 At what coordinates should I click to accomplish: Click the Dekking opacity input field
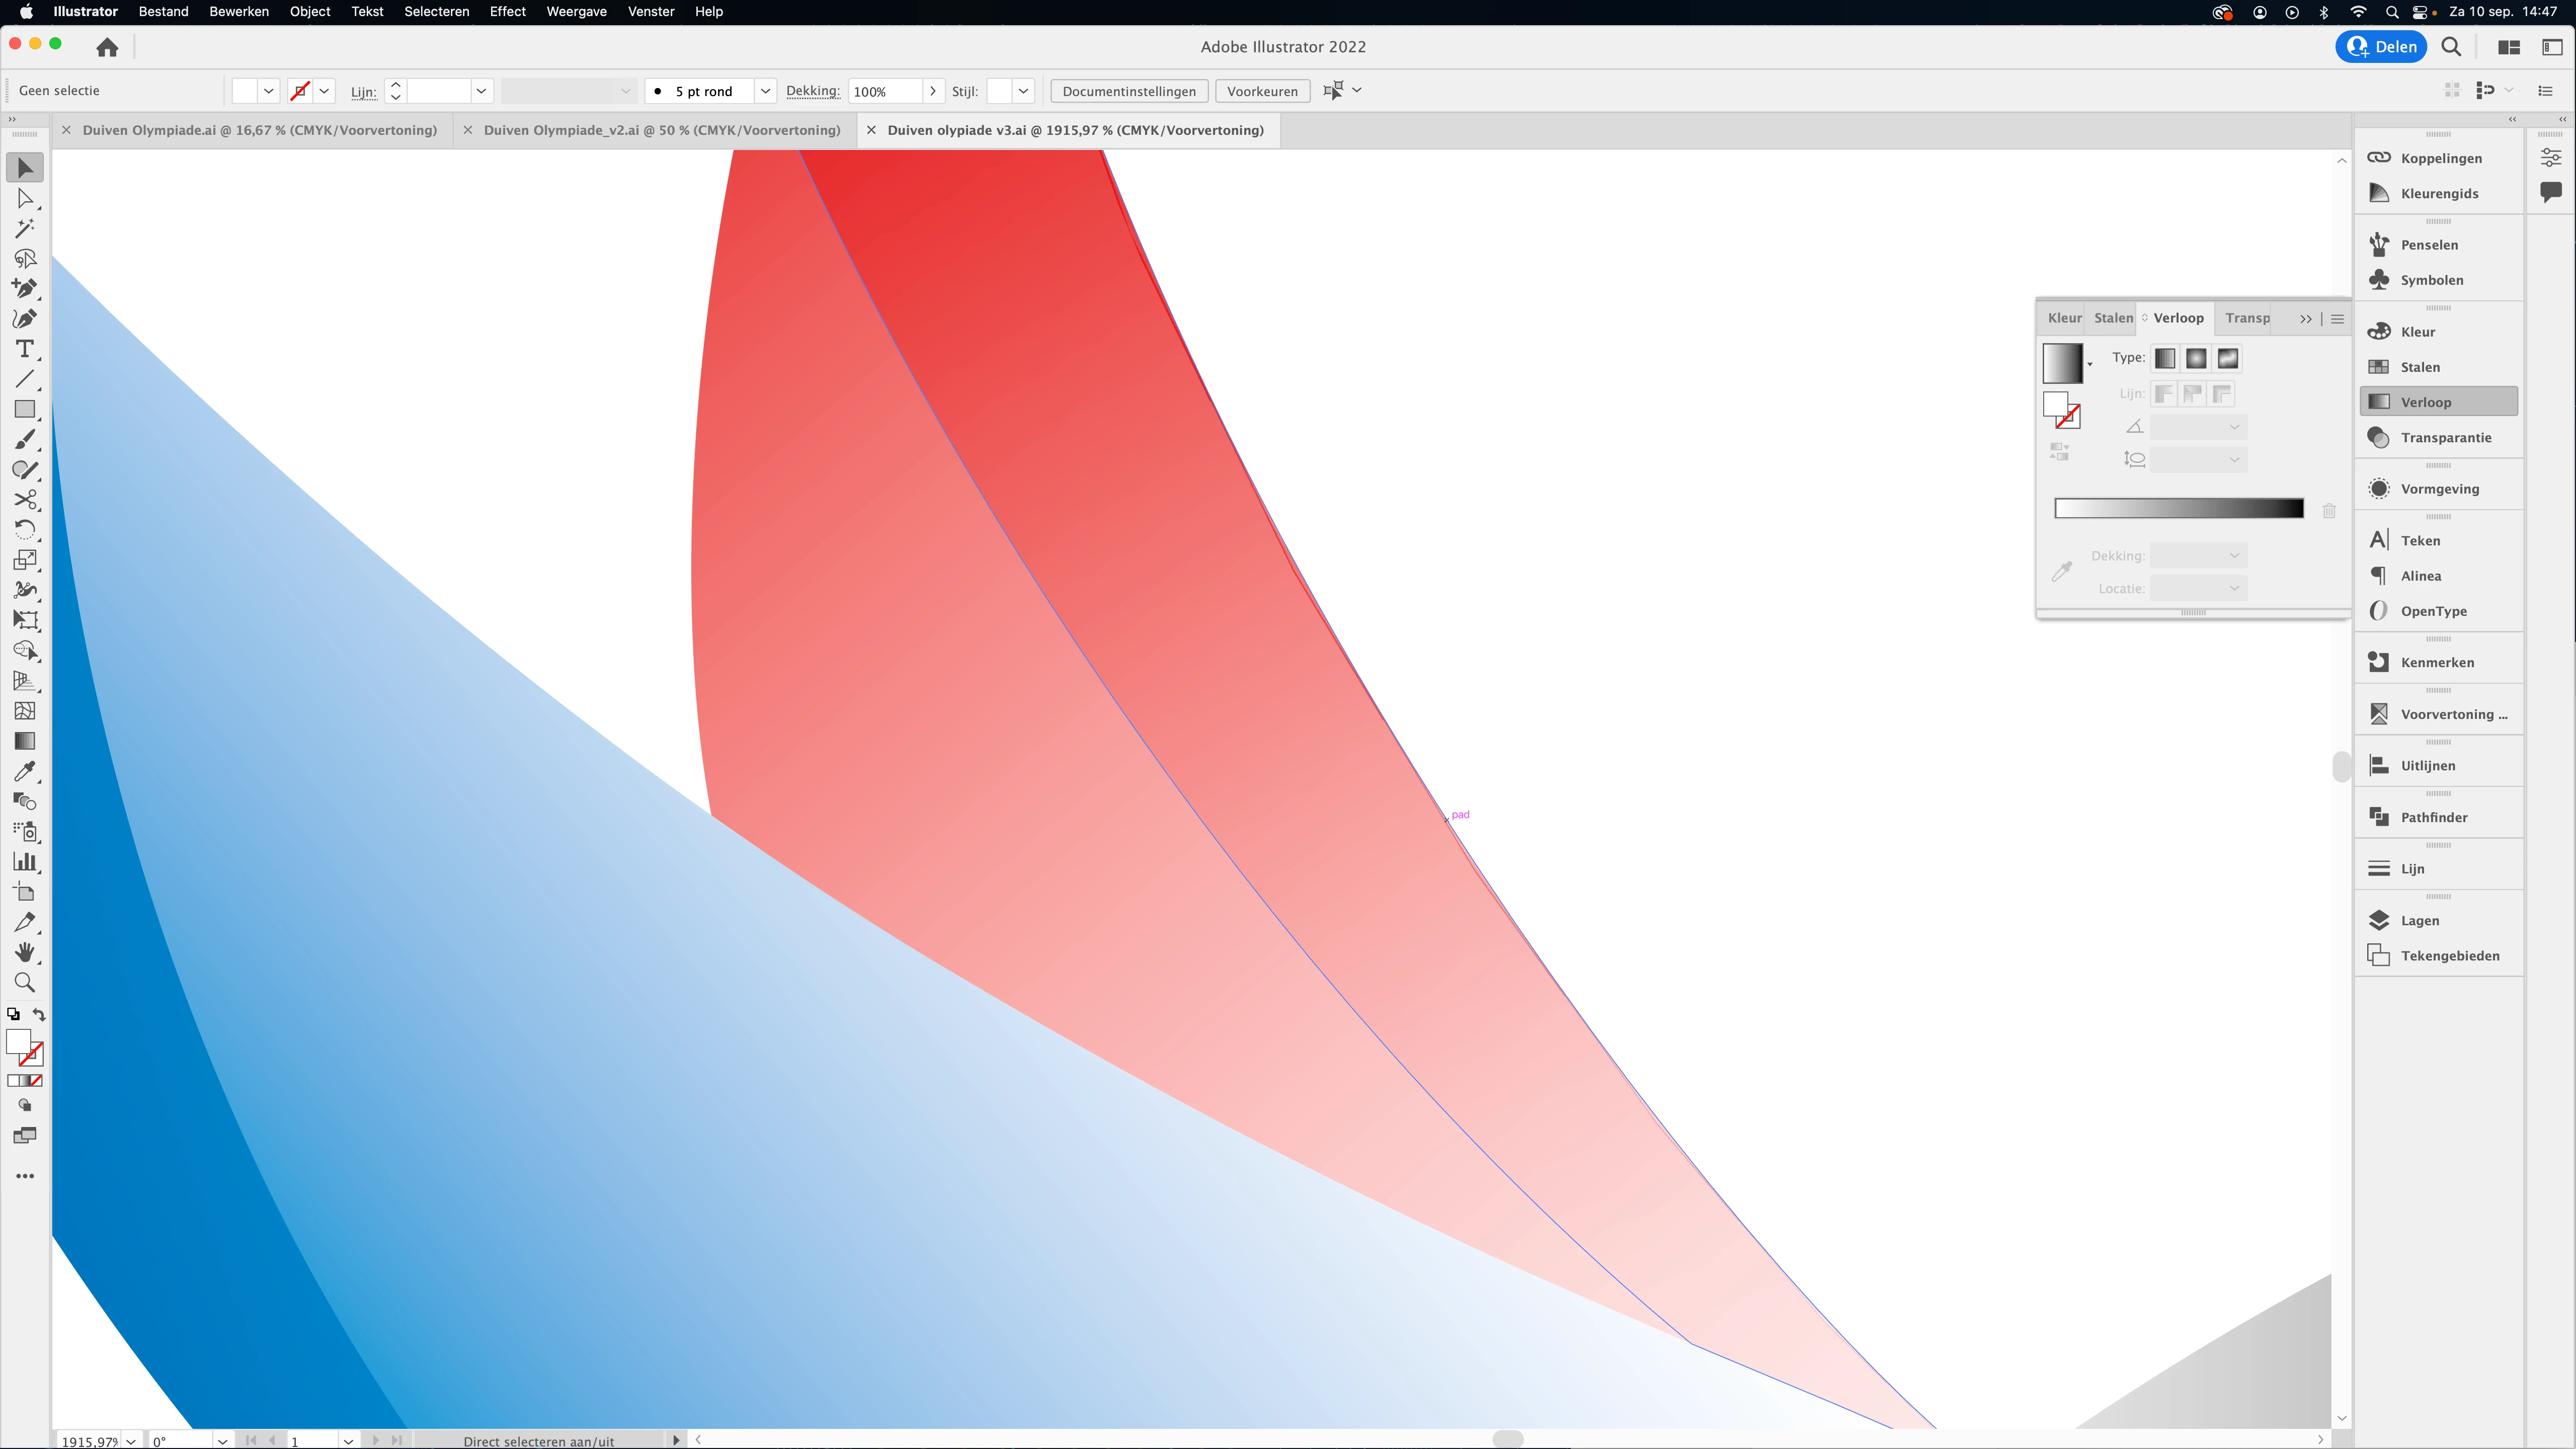click(884, 91)
